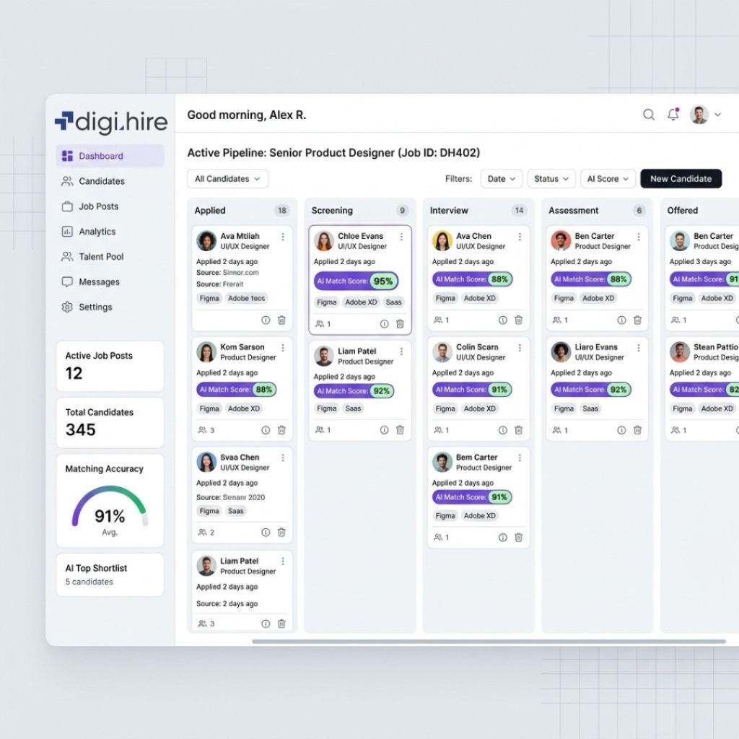739x739 pixels.
Task: Open Job Posts in sidebar
Action: click(90, 206)
